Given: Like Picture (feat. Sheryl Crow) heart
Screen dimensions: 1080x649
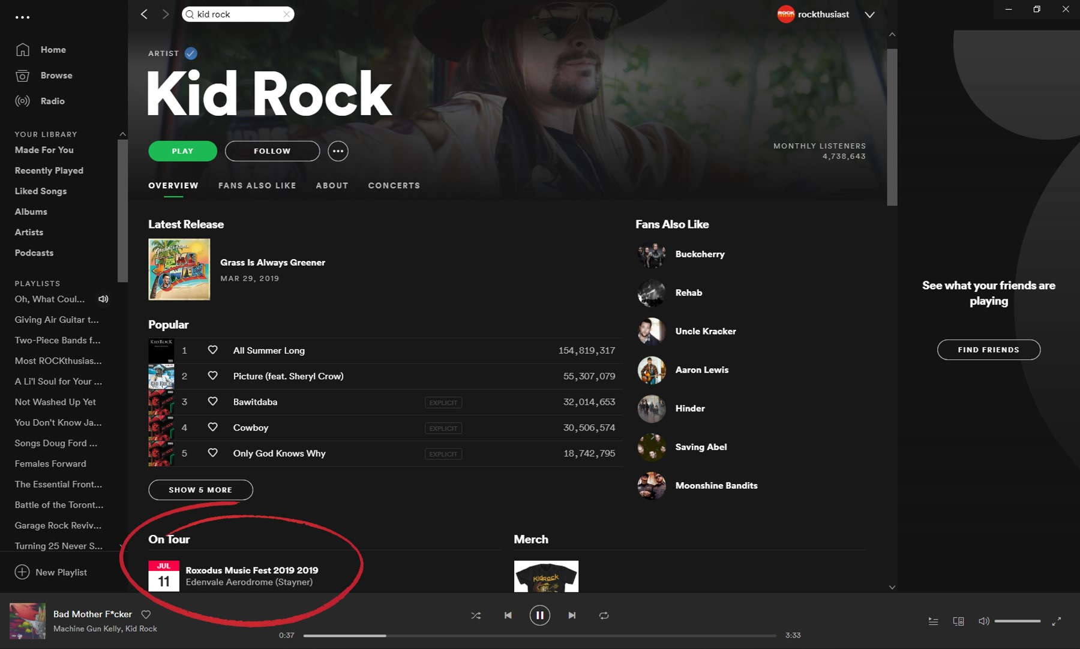Looking at the screenshot, I should [212, 375].
